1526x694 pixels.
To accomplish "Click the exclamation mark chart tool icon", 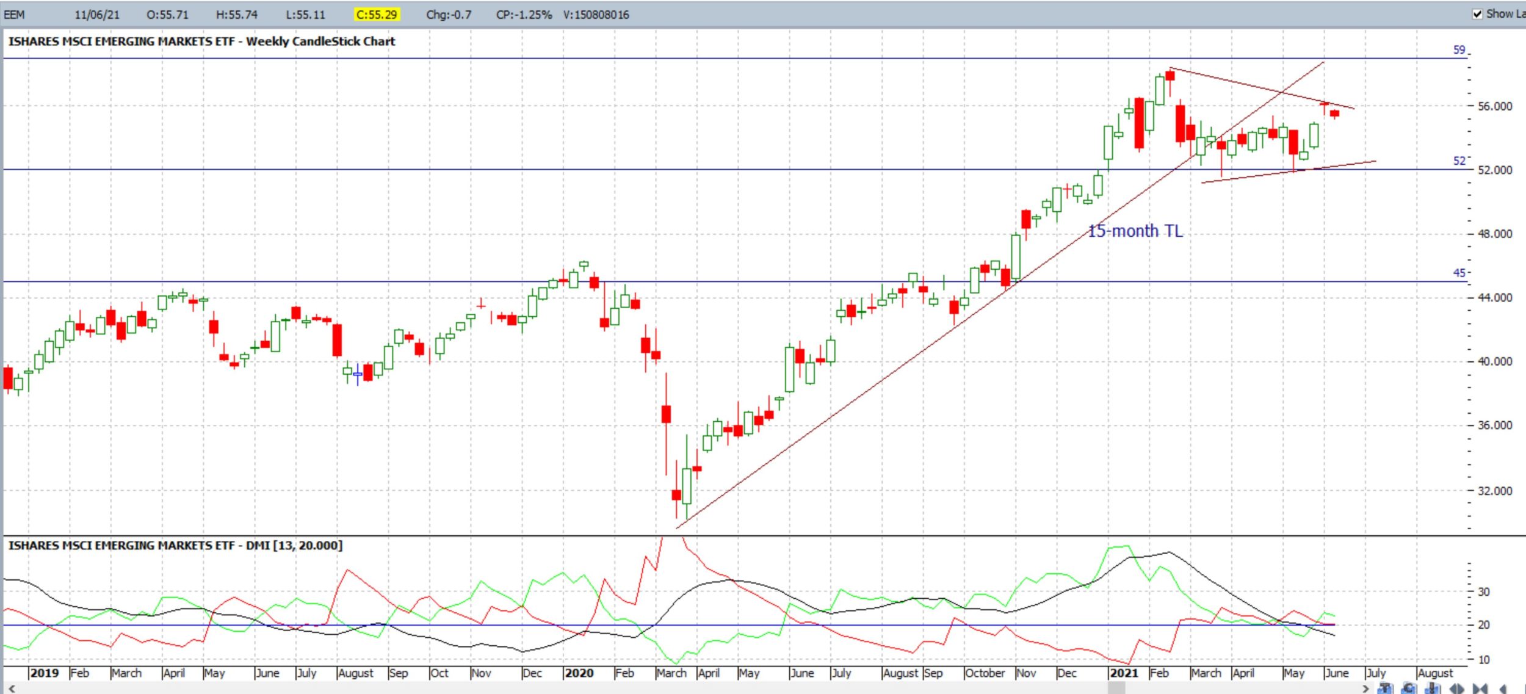I will 1432,689.
